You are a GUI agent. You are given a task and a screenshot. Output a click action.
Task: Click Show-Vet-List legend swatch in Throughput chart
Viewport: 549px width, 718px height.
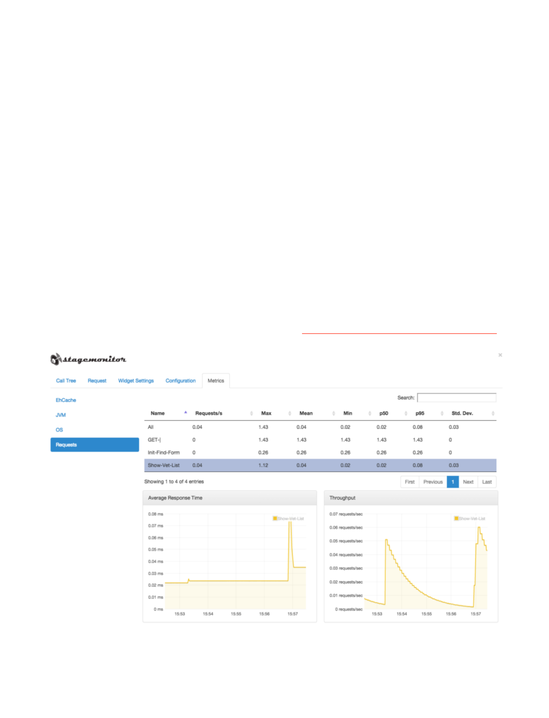point(456,518)
